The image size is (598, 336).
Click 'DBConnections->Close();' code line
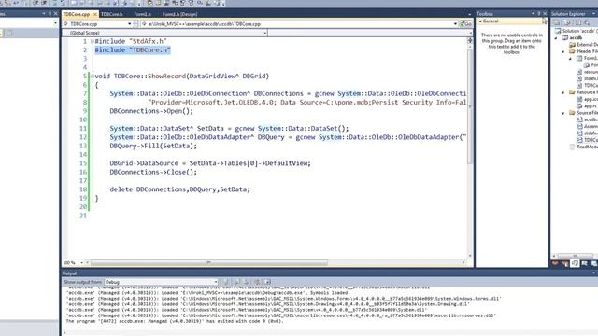tap(153, 172)
